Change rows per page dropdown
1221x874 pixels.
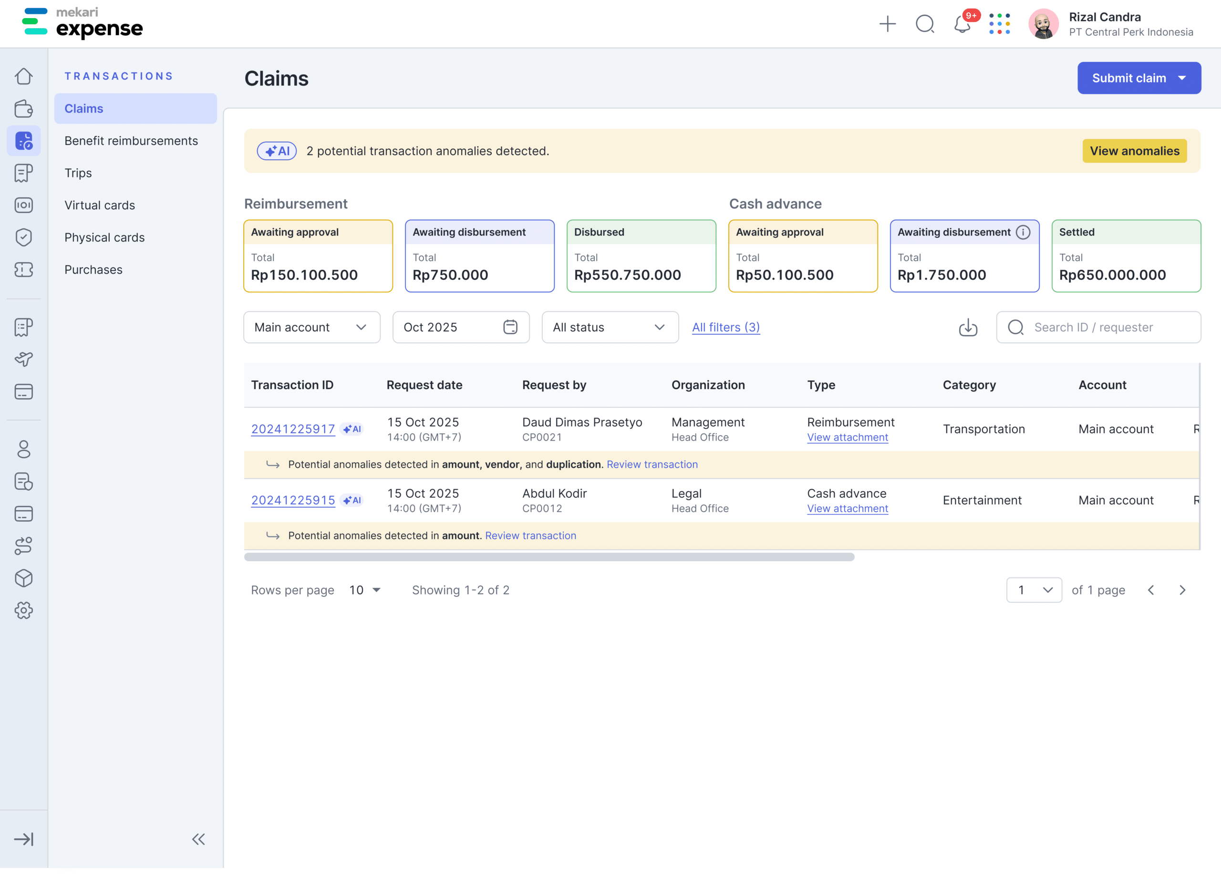click(365, 590)
